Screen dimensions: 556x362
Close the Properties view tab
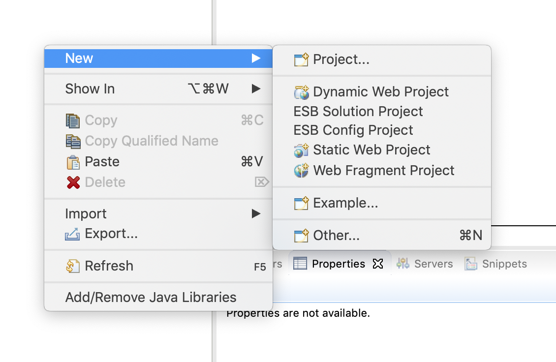[x=377, y=264]
